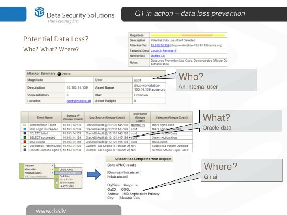Click the blue Remote Access Login color square
Image resolution: width=287 pixels, height=215 pixels.
pos(25,150)
